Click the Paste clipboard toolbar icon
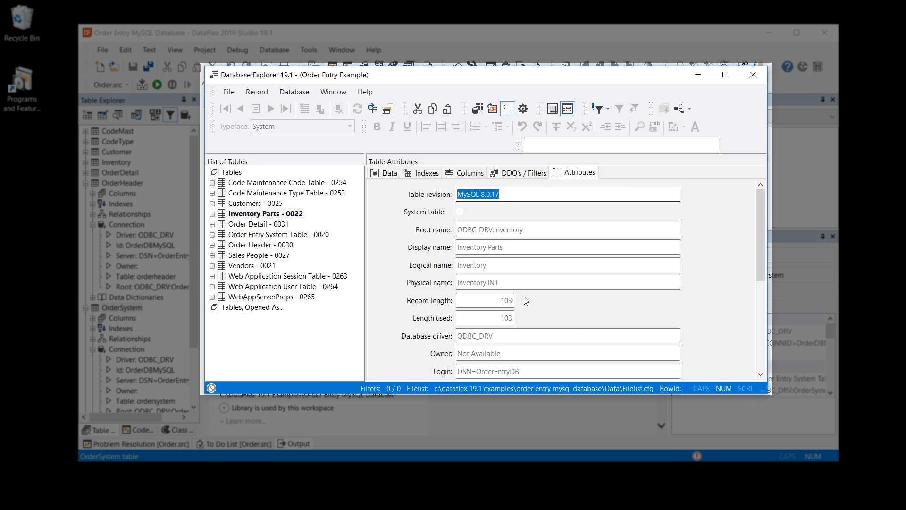Image resolution: width=906 pixels, height=510 pixels. tap(447, 109)
